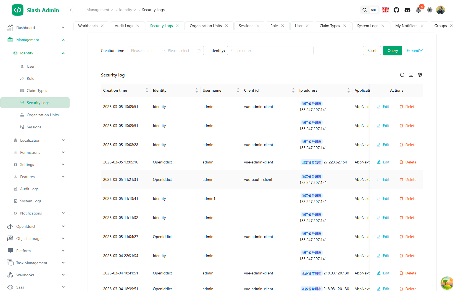Select Organization Units in sidebar
Image resolution: width=453 pixels, height=291 pixels.
43,115
